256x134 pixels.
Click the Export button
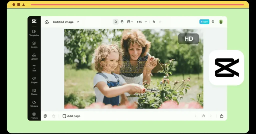pos(204,22)
